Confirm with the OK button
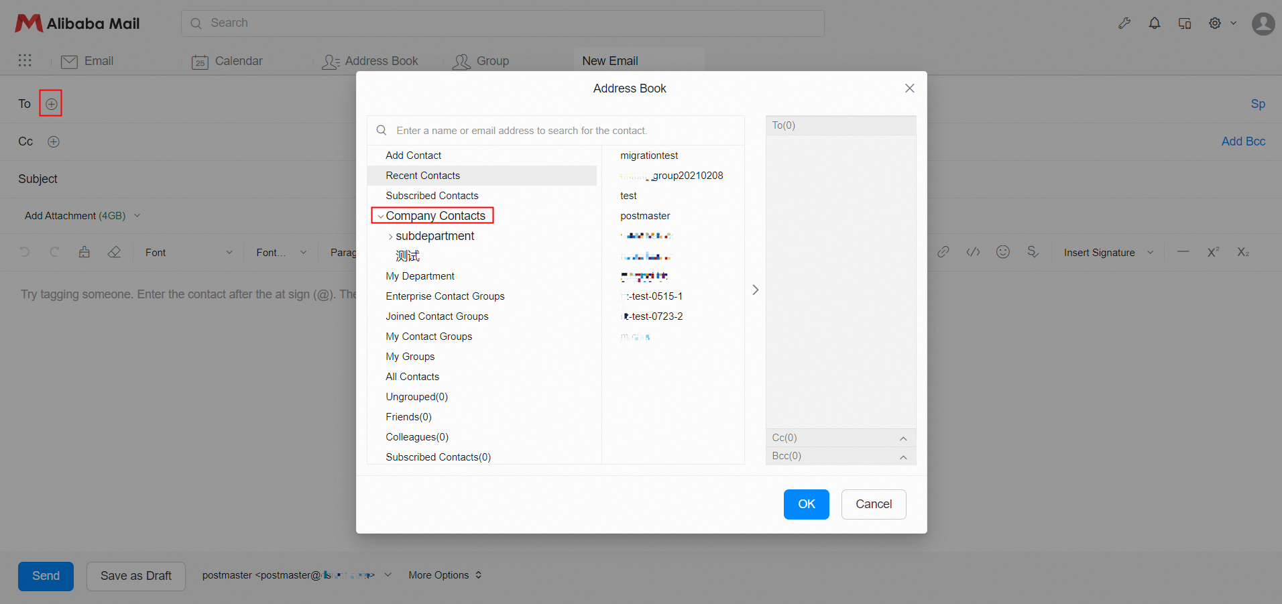 click(807, 504)
